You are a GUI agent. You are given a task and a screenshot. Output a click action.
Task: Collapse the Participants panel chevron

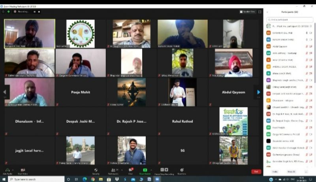coord(267,12)
